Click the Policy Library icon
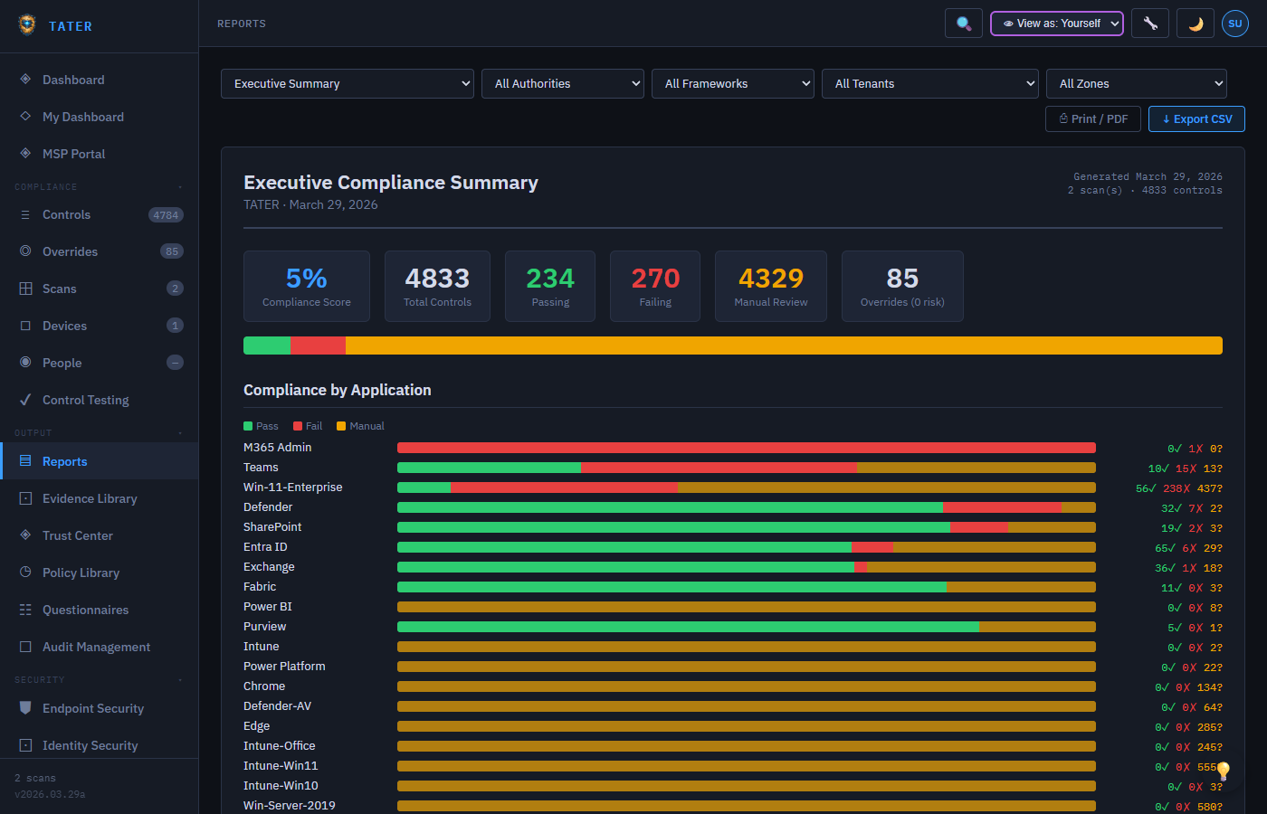 [25, 573]
